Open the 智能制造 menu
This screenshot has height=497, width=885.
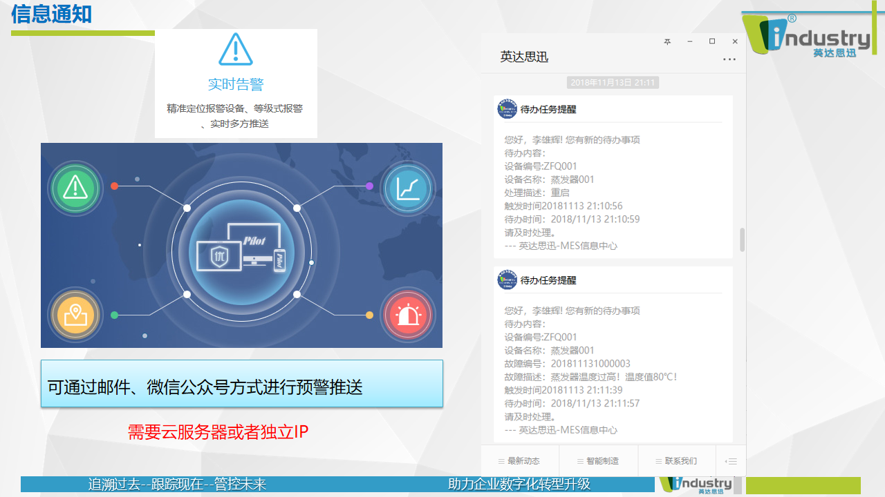point(598,461)
